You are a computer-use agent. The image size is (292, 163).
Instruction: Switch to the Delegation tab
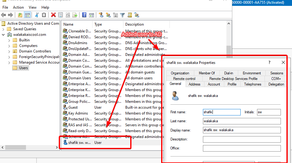(276, 84)
